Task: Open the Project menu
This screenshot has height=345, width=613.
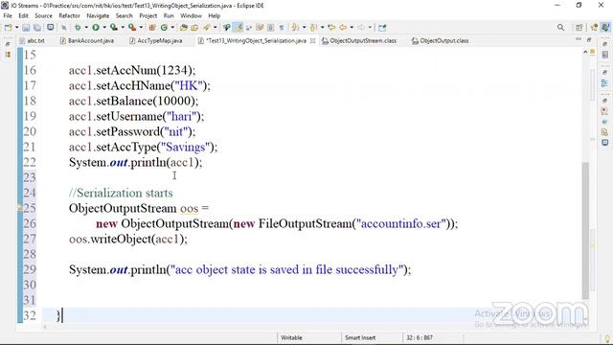Action: 148,15
